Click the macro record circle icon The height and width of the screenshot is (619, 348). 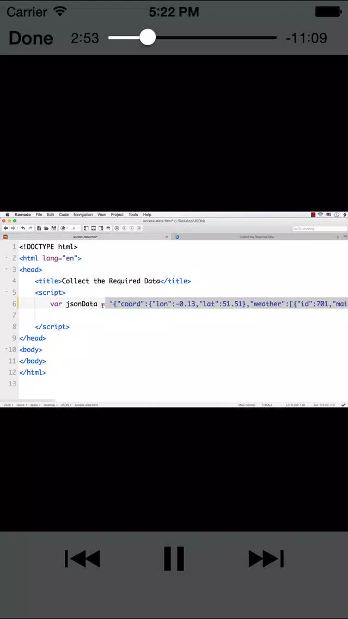pyautogui.click(x=117, y=228)
